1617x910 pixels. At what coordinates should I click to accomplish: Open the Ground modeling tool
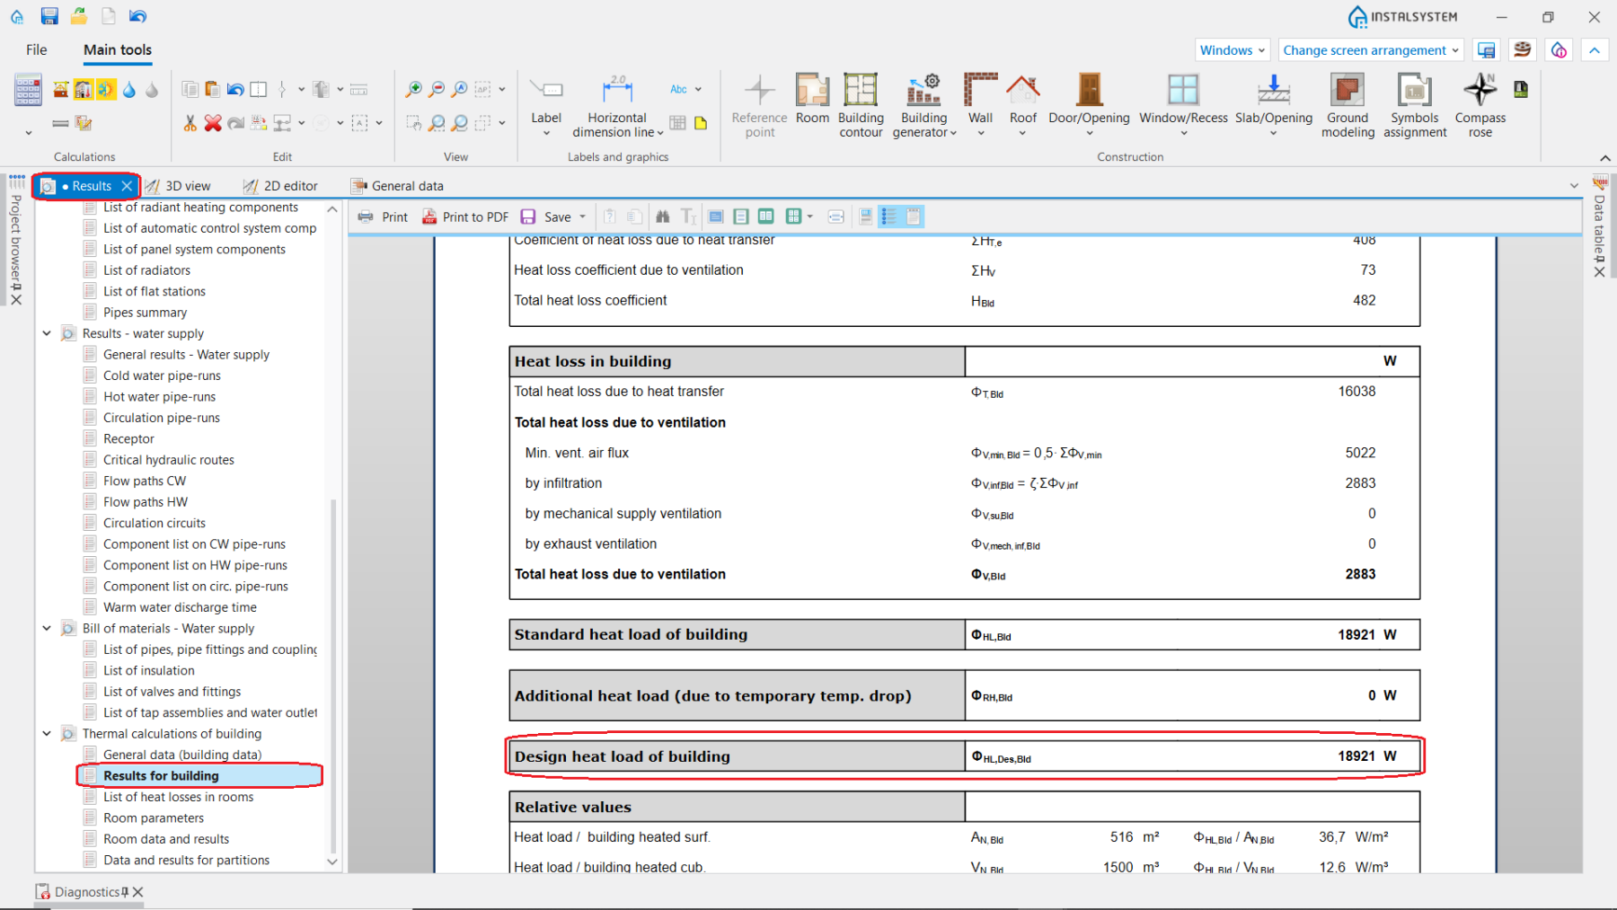pyautogui.click(x=1347, y=105)
